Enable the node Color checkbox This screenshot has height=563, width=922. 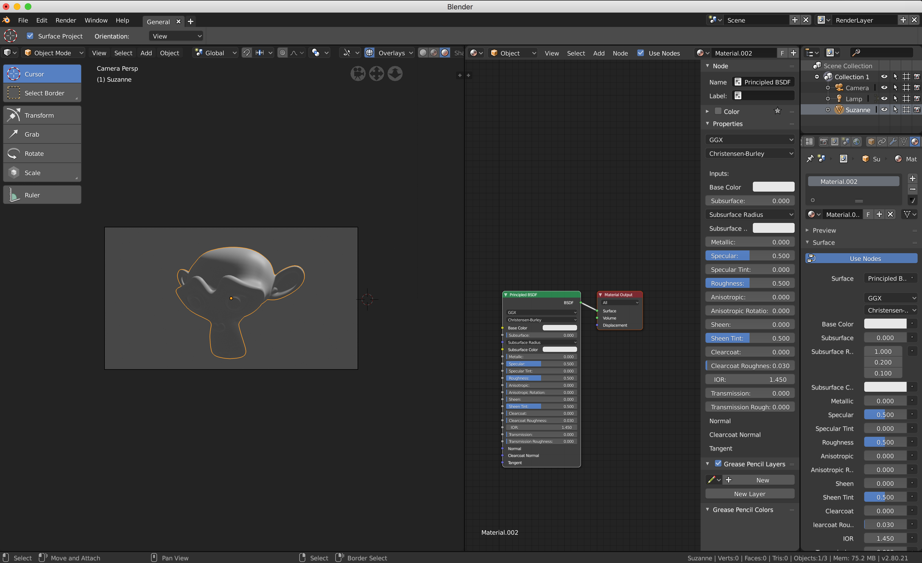coord(718,111)
